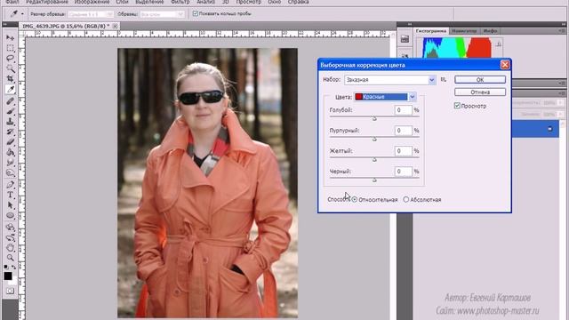Open the 'Размер образца' sample size dropdown
This screenshot has height=320, width=569.
pyautogui.click(x=91, y=14)
